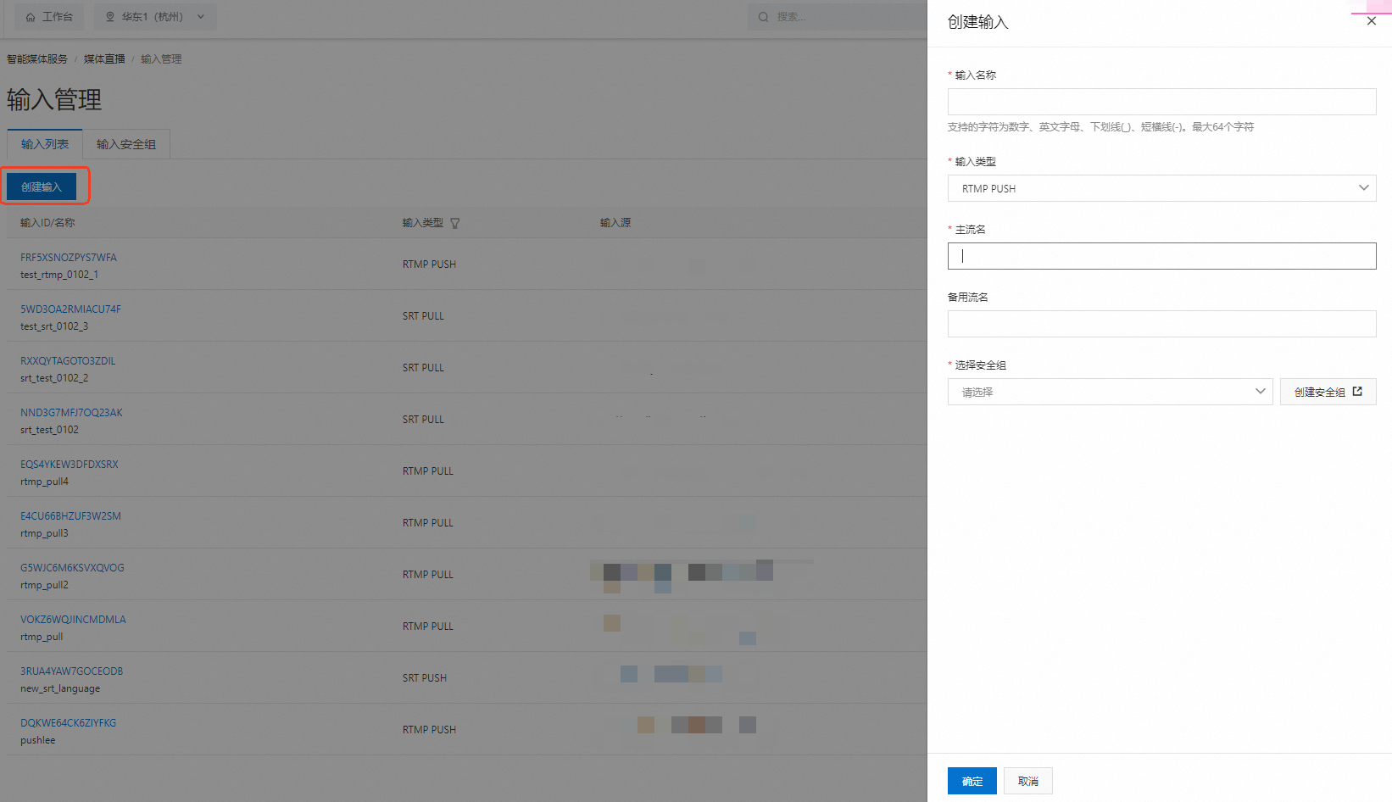Click the 取消 button
The width and height of the screenshot is (1392, 802).
click(x=1027, y=781)
